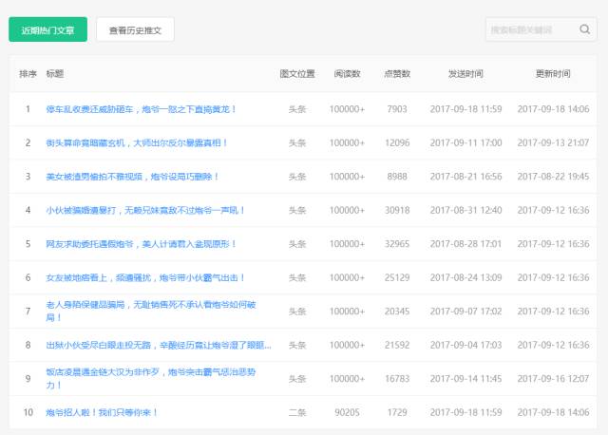Select update time 2017-09-13 21:07

(553, 143)
